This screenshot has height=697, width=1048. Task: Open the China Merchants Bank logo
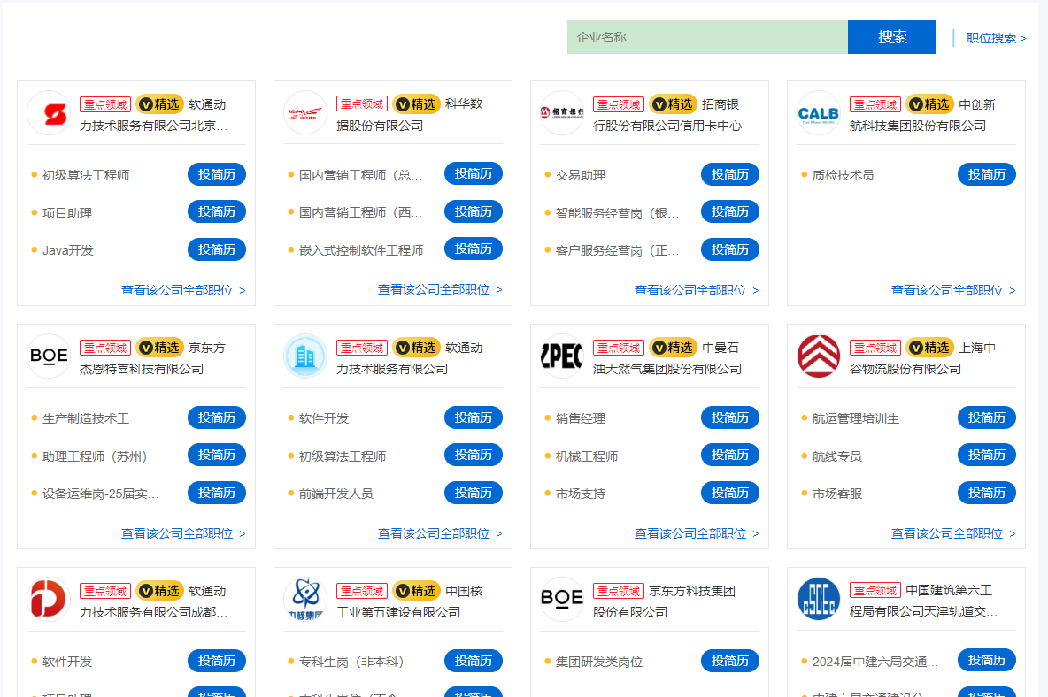pos(561,113)
